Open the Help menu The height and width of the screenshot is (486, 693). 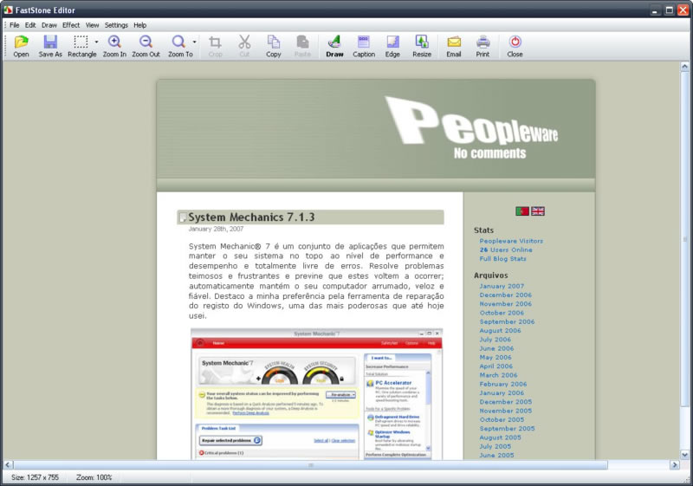pyautogui.click(x=139, y=25)
